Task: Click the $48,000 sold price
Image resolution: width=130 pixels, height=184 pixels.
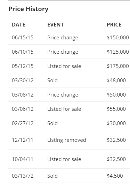Action: [x=116, y=80]
